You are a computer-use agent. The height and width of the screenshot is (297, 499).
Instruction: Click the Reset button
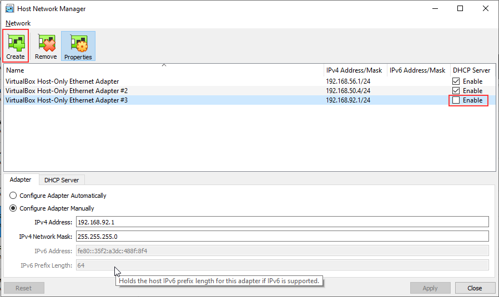[24, 288]
